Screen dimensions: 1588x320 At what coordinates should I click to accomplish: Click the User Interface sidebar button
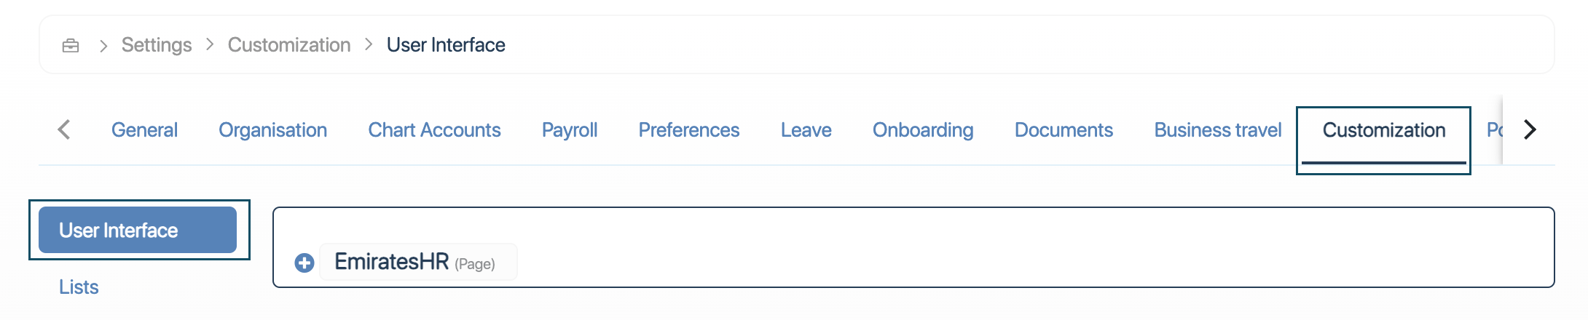(138, 231)
